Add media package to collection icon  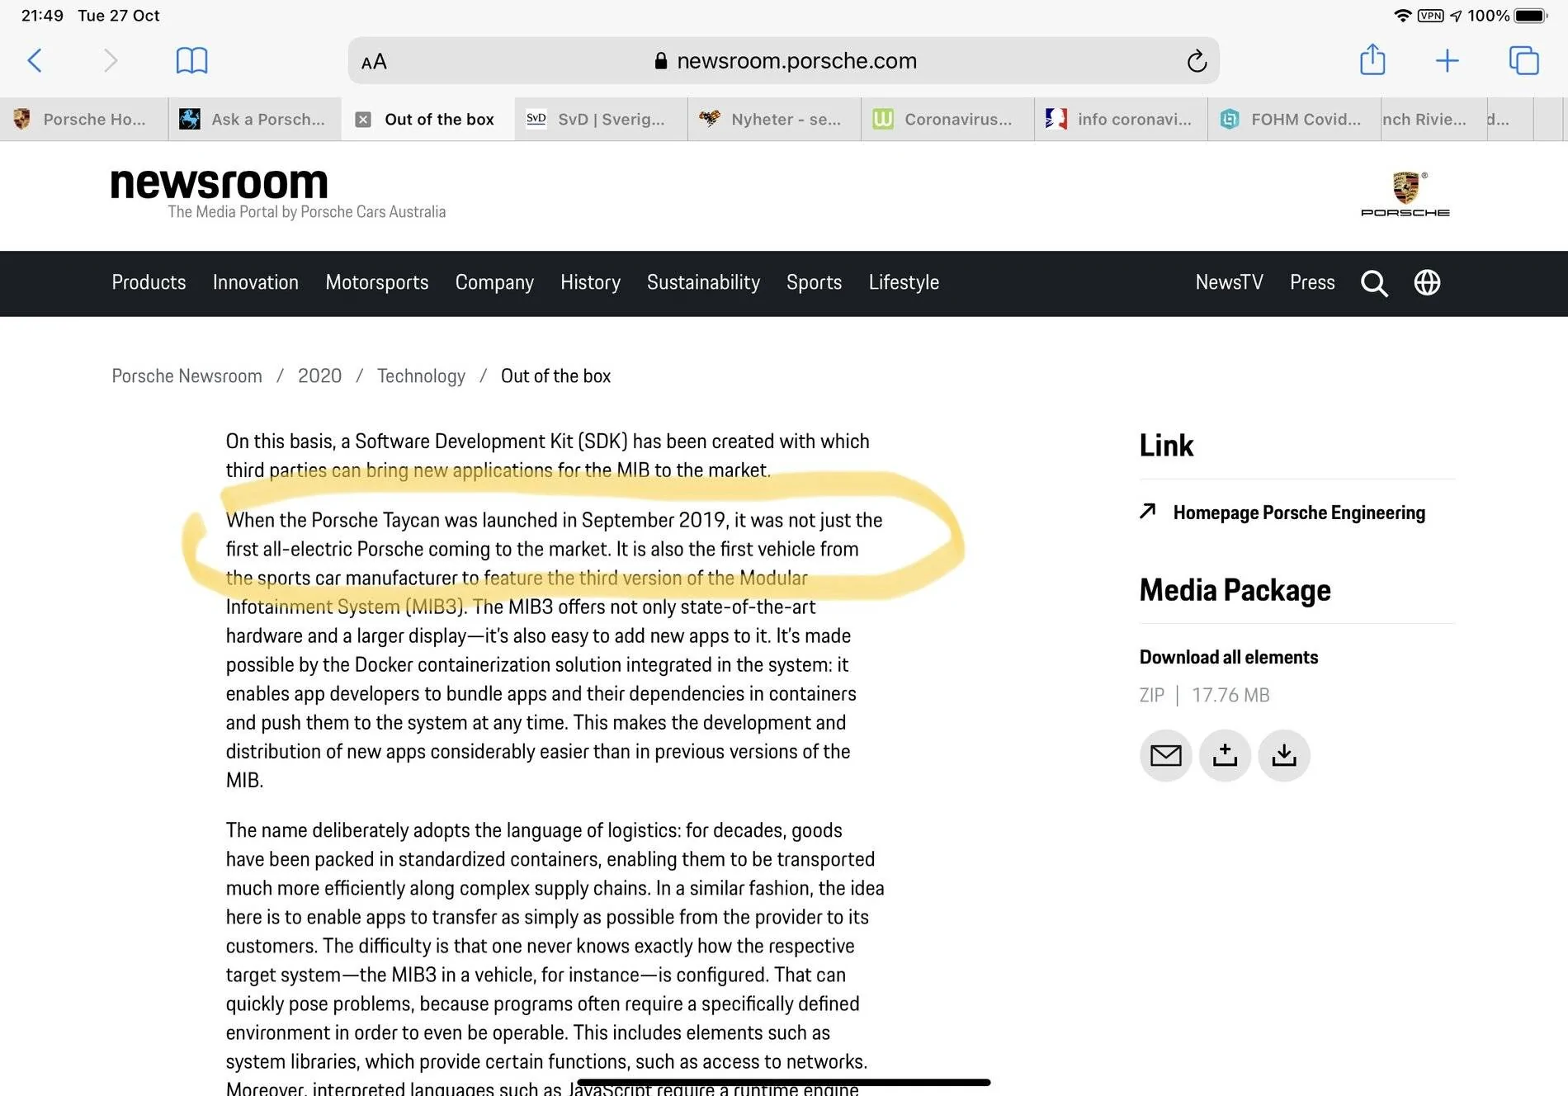coord(1225,755)
